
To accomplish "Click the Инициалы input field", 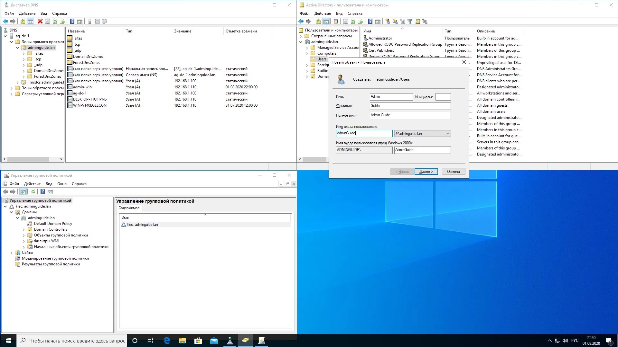I will [x=443, y=97].
